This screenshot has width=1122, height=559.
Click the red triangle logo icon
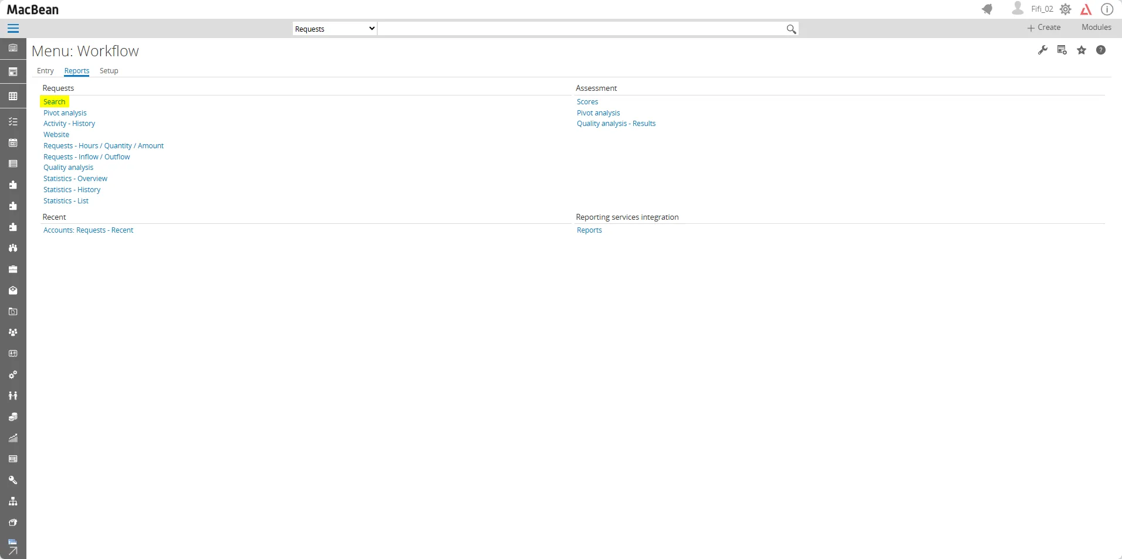click(1086, 9)
